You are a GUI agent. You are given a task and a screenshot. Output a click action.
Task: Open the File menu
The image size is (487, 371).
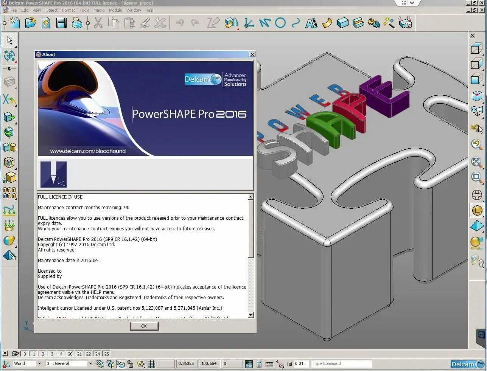click(x=14, y=10)
